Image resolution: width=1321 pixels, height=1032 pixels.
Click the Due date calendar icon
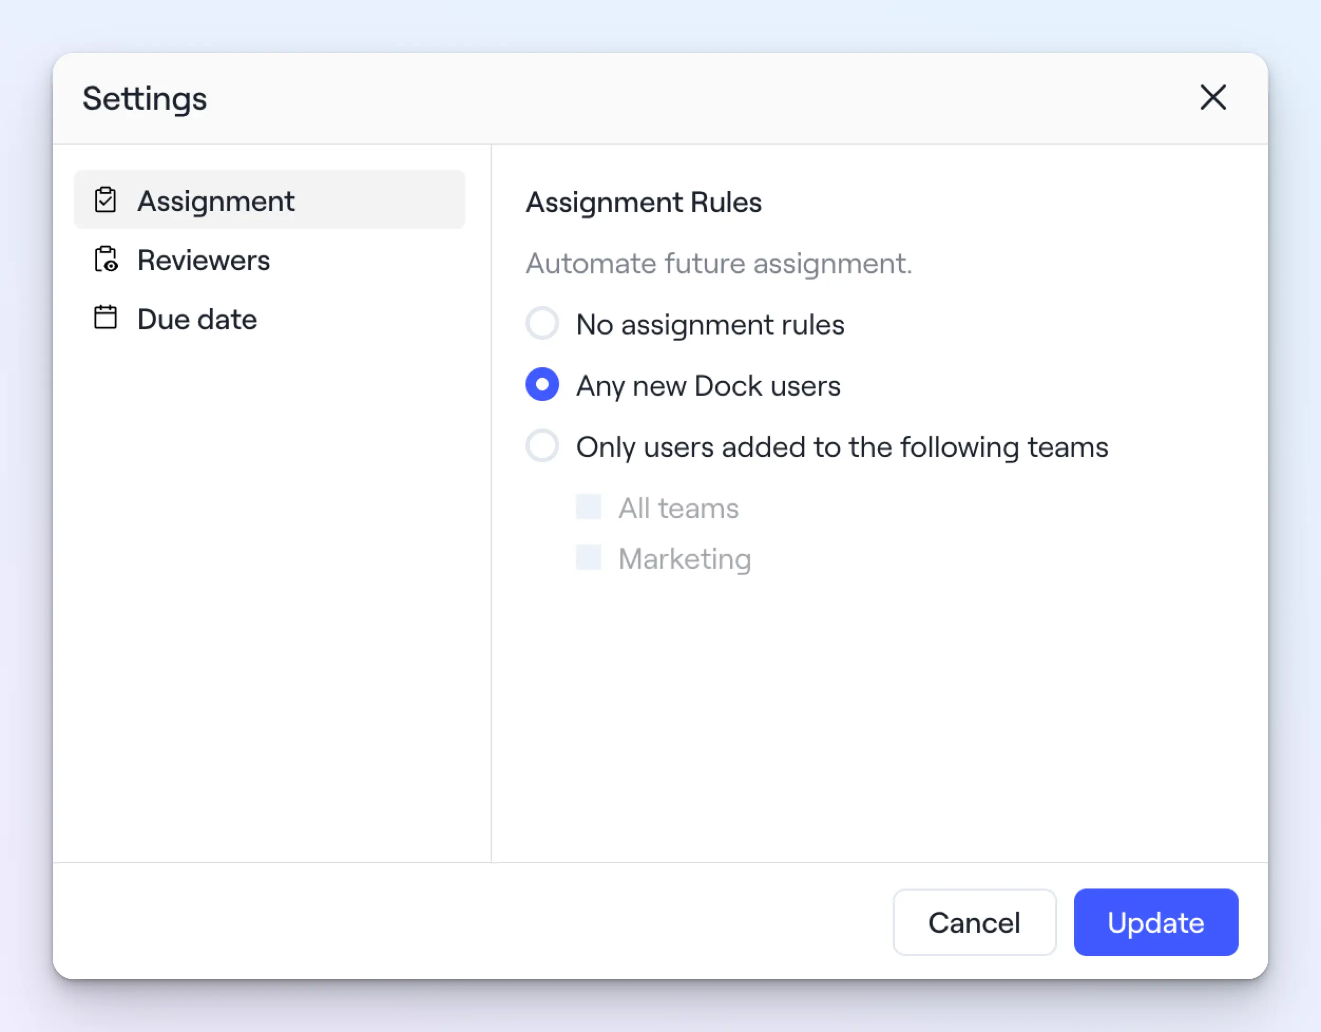[x=105, y=318]
